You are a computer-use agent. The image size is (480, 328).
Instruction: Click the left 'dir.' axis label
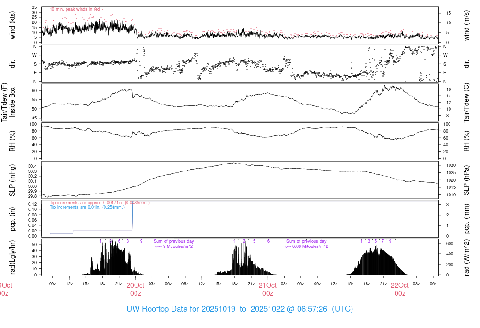(12, 64)
